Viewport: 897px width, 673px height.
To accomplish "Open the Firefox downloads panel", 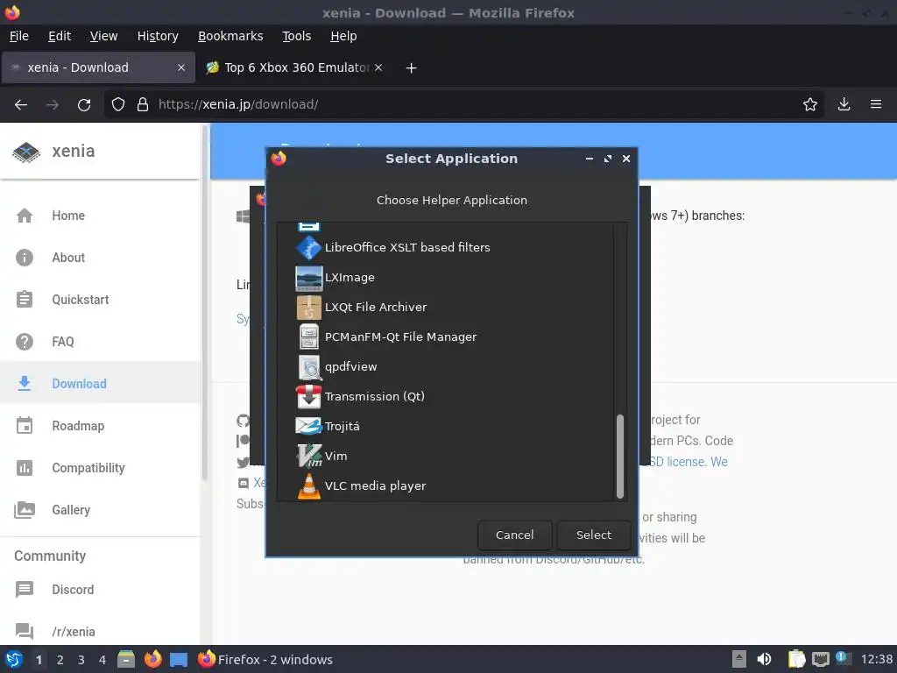I will pos(844,105).
